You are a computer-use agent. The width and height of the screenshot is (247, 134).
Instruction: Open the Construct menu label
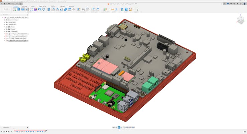point(105,12)
